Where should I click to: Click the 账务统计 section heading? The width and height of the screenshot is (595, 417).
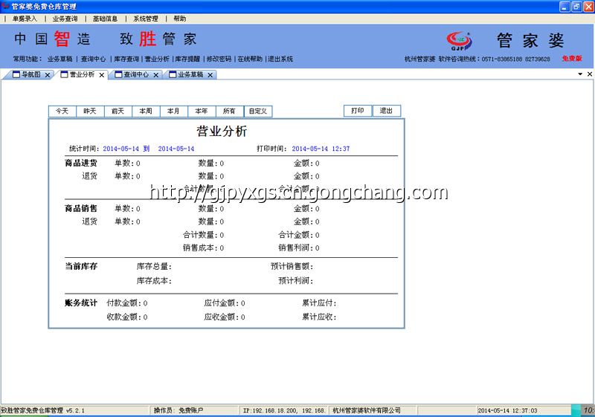coord(81,303)
